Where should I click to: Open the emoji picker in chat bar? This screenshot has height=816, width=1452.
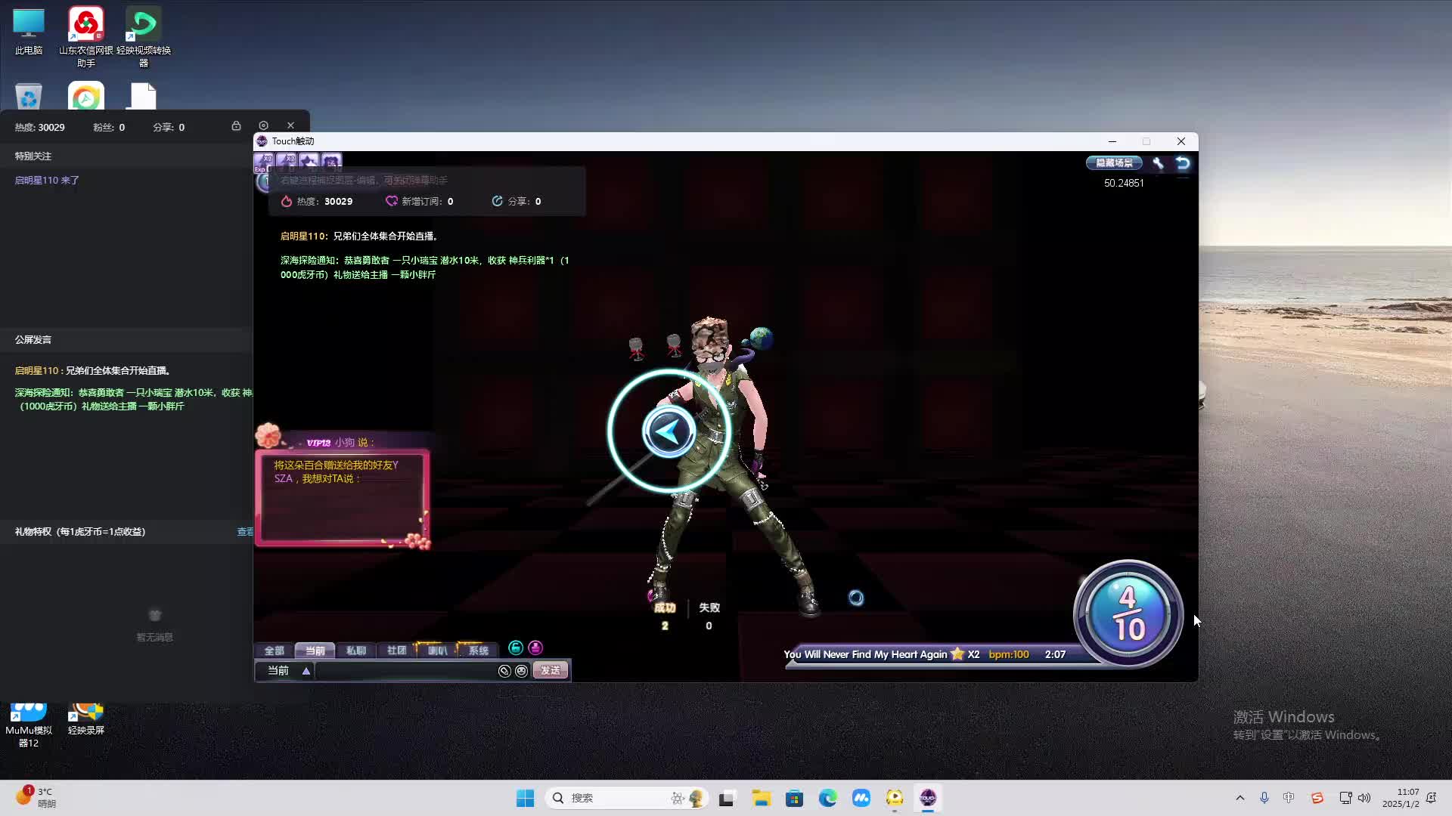pyautogui.click(x=521, y=671)
